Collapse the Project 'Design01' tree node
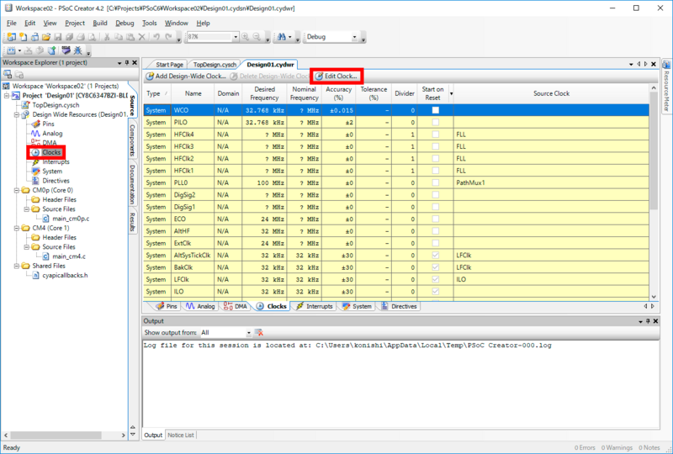673x454 pixels. [7, 96]
